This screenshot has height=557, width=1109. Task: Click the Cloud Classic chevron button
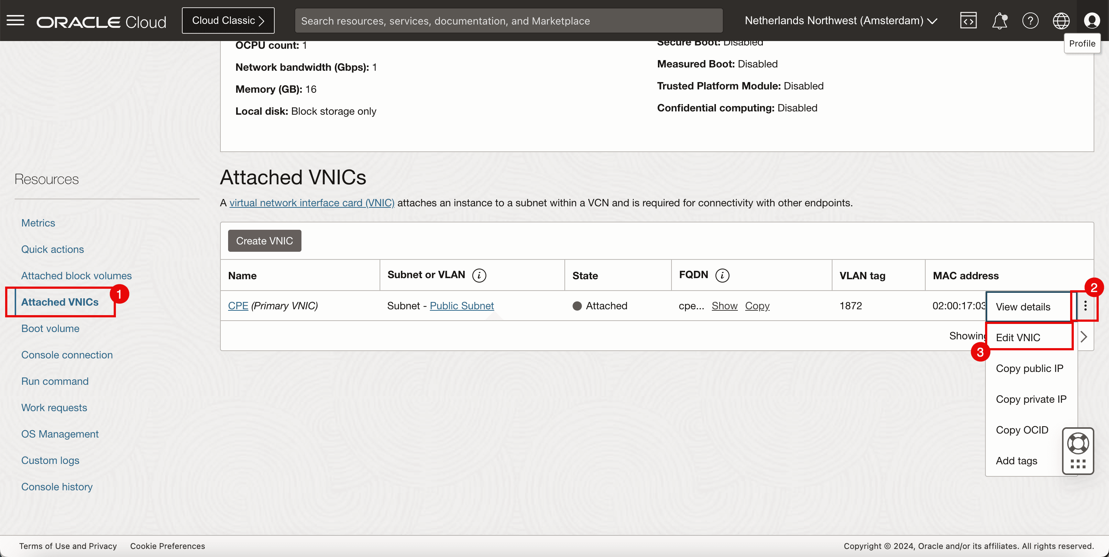pyautogui.click(x=228, y=20)
